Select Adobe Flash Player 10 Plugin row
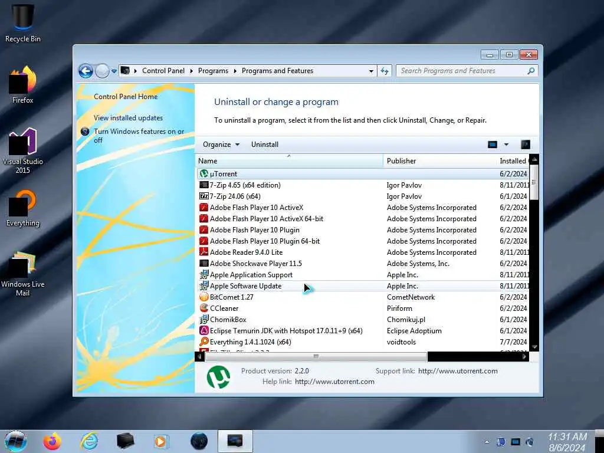The width and height of the screenshot is (604, 453). point(363,229)
